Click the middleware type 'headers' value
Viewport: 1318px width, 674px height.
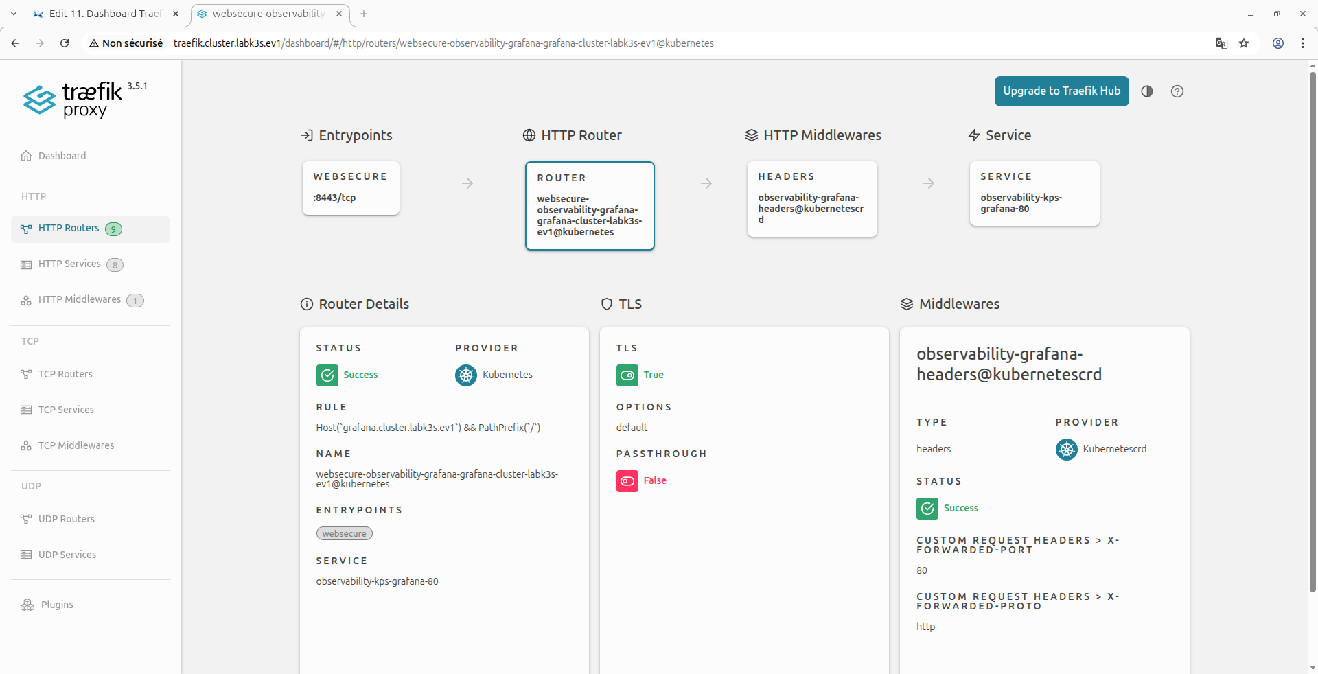(934, 450)
